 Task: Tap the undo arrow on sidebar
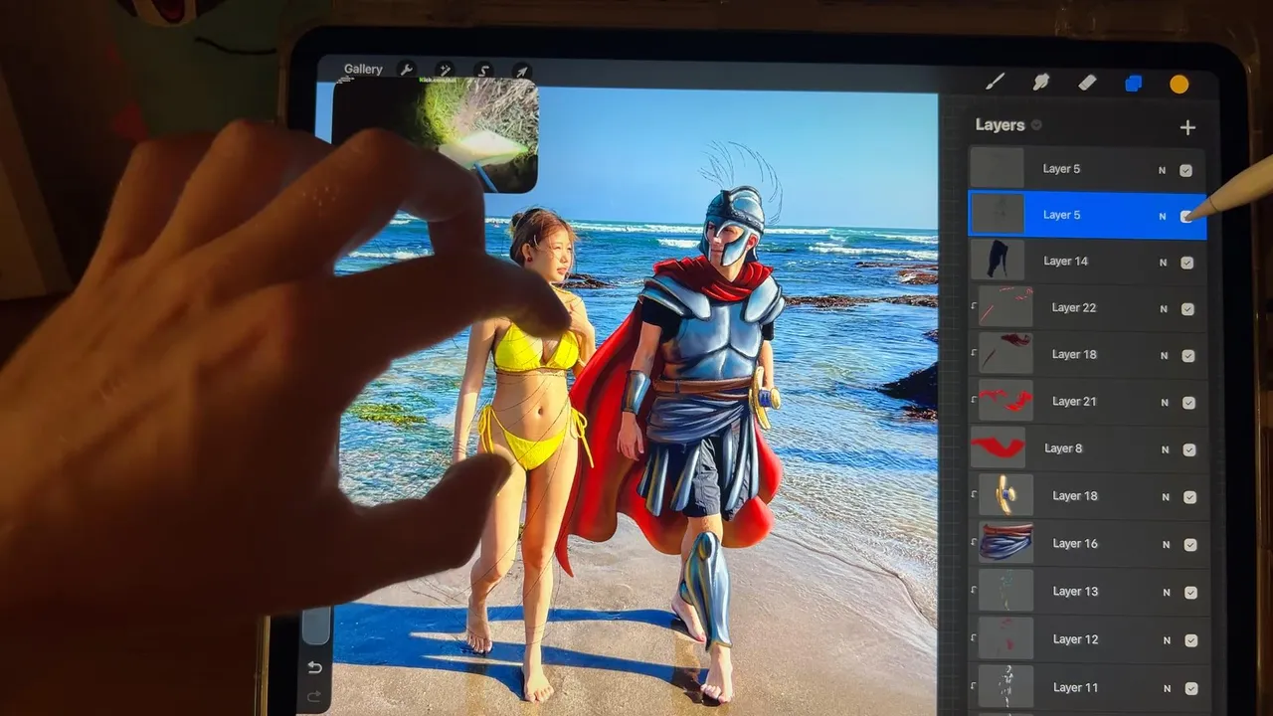(x=314, y=667)
